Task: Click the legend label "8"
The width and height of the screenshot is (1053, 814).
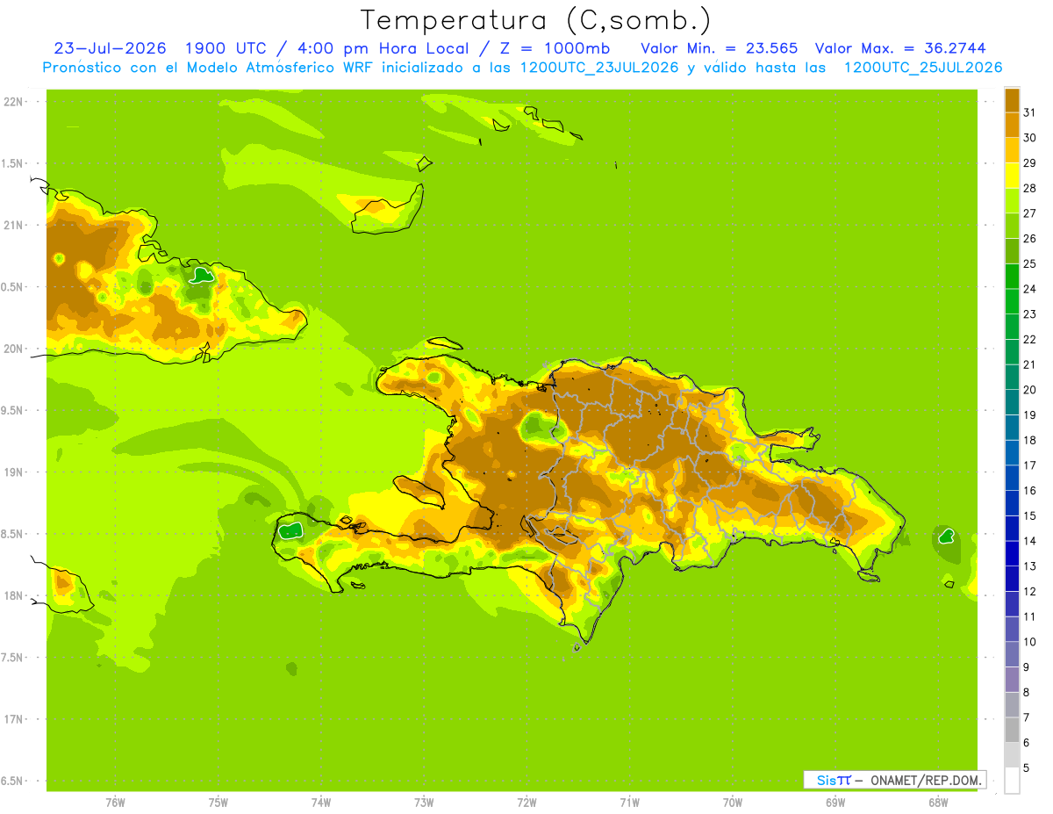Action: click(1027, 692)
